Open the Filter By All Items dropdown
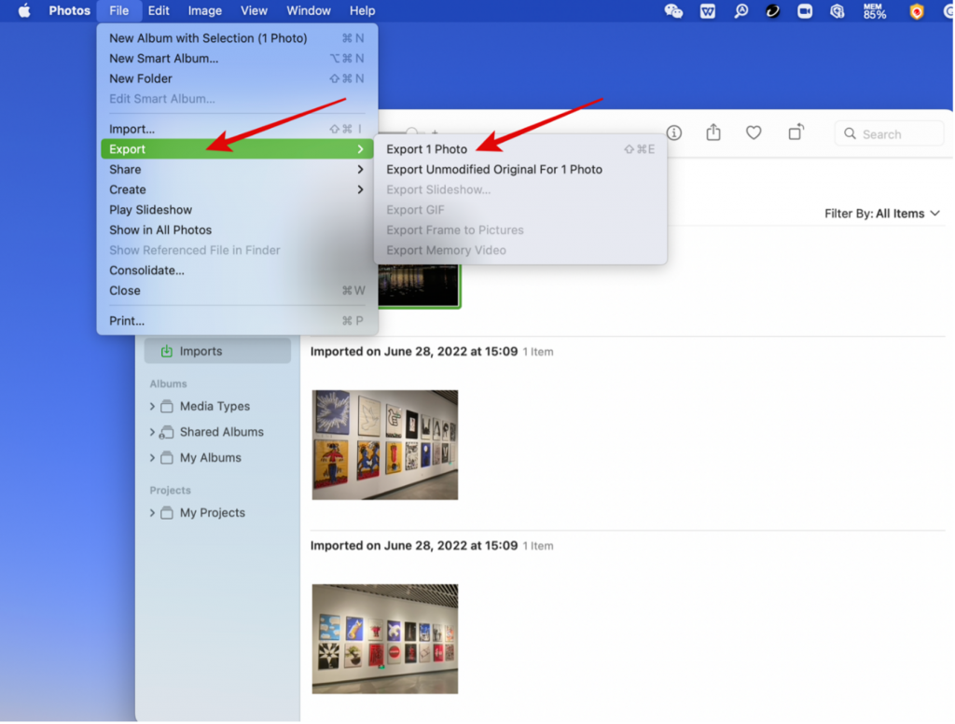This screenshot has width=955, height=724. [881, 214]
